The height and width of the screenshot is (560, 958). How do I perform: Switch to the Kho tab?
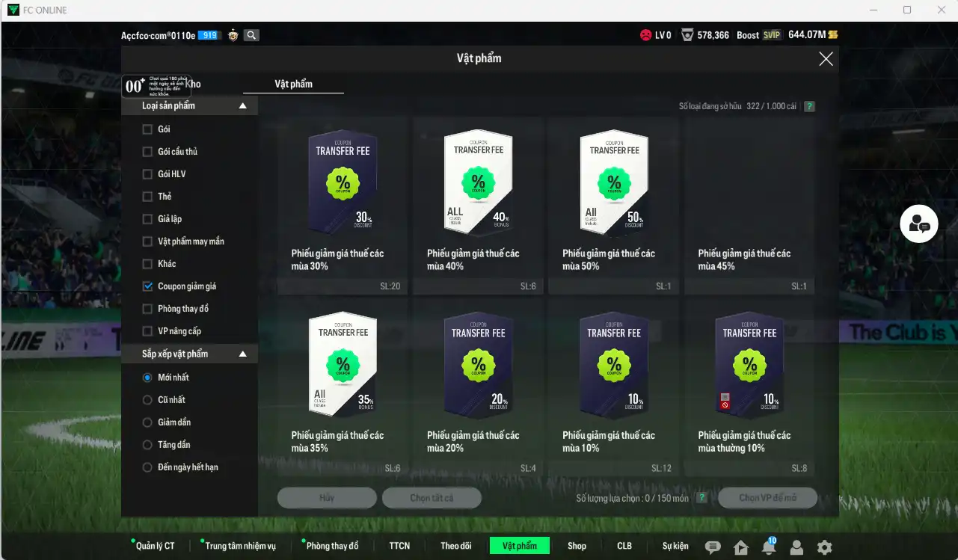pyautogui.click(x=193, y=84)
